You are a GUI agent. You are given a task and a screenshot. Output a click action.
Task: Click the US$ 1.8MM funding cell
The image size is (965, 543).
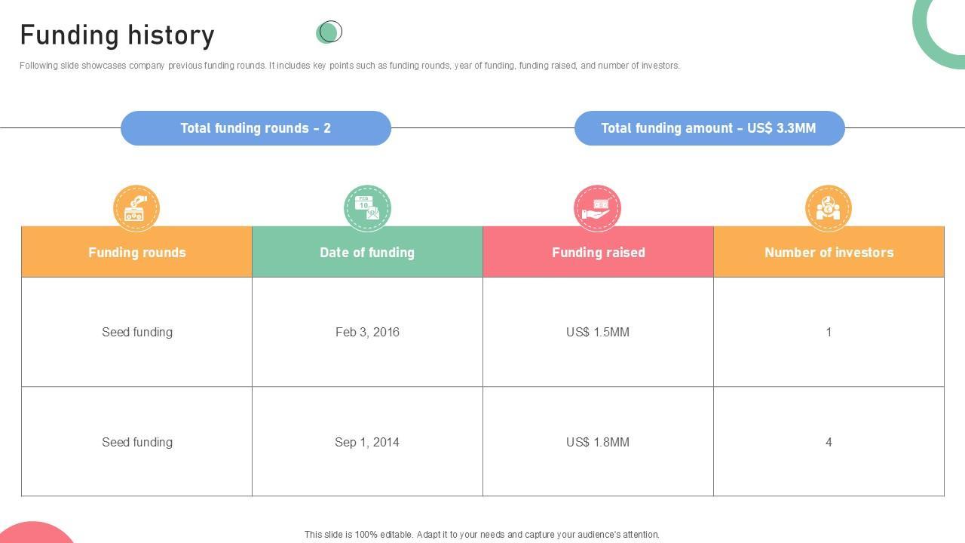click(598, 442)
